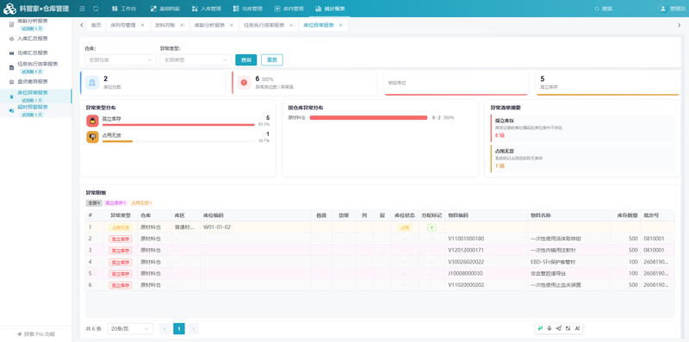Filter details by 占用无货 1 tag

coord(142,203)
